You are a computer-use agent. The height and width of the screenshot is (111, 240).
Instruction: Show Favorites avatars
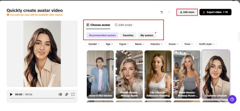(128, 35)
